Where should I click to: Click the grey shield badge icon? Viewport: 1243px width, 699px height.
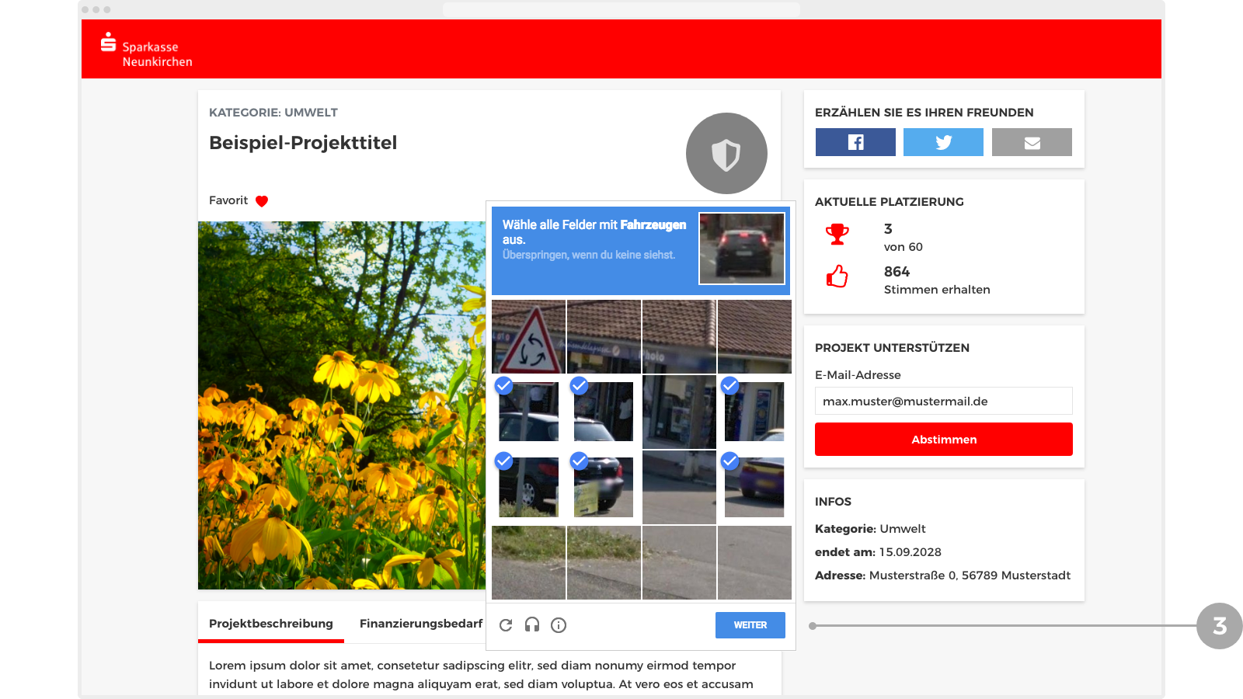pos(726,154)
